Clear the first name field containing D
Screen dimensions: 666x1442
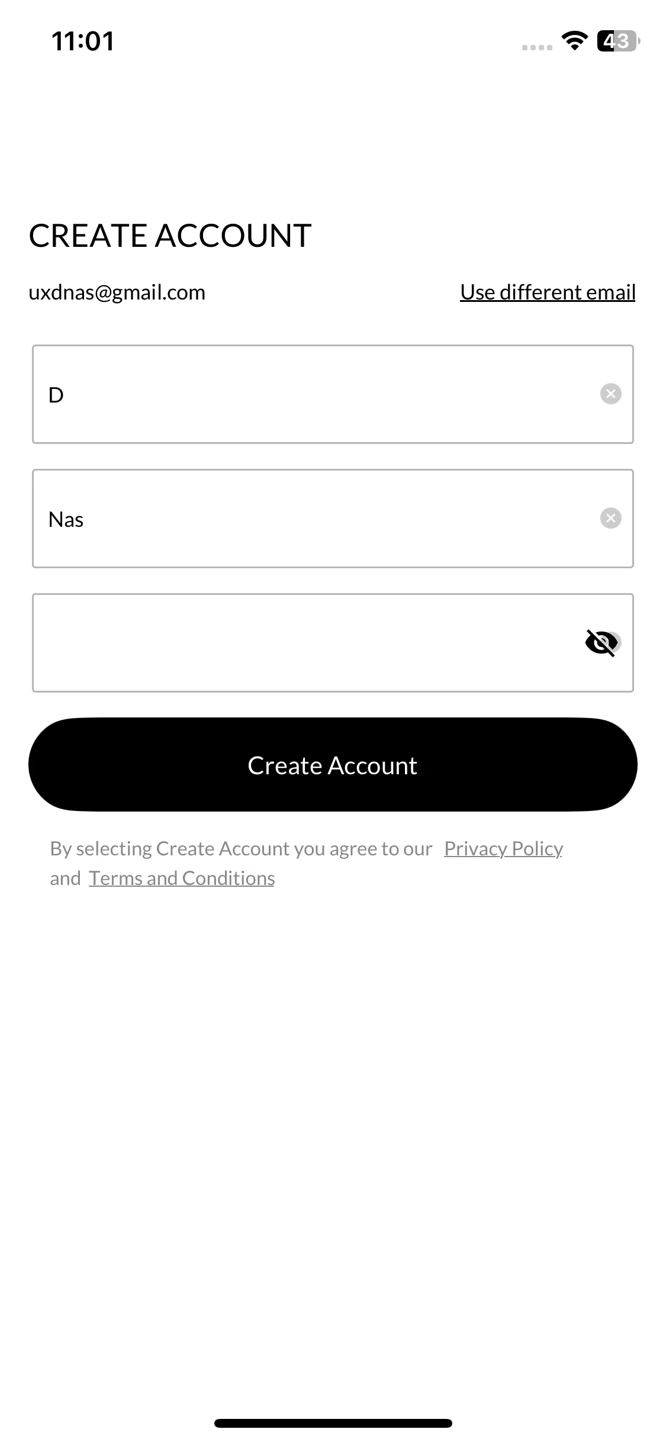610,394
